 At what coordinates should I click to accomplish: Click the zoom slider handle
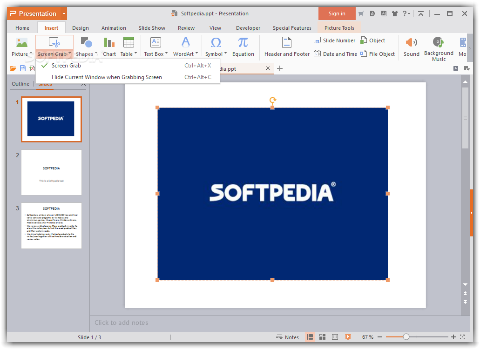[406, 337]
